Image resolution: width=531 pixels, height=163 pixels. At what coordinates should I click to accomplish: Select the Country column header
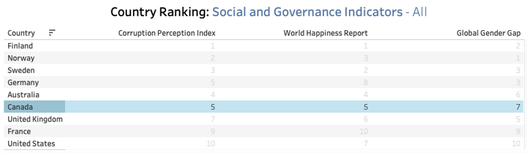tap(21, 33)
